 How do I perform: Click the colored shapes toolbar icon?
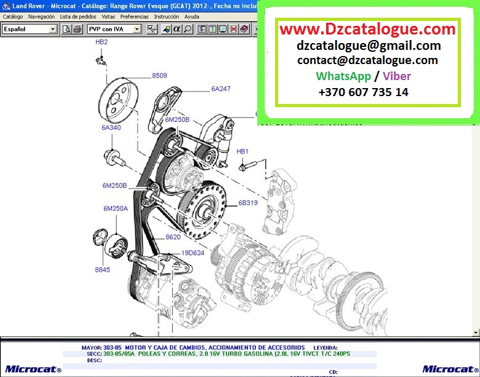[166, 29]
